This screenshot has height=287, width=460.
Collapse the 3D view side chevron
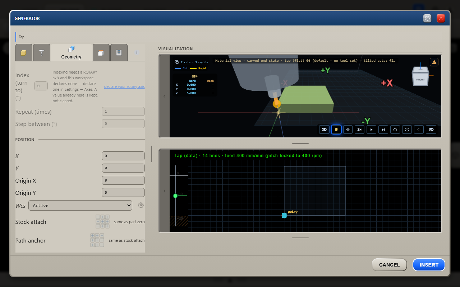[x=165, y=96]
